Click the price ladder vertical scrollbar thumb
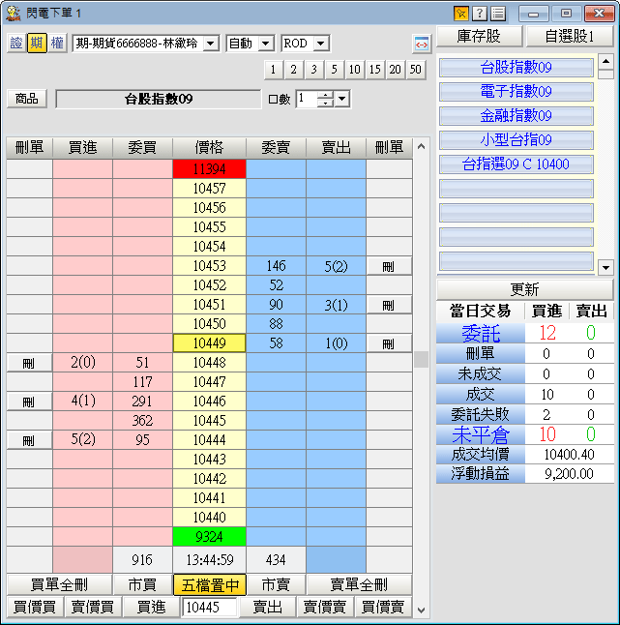Image resolution: width=620 pixels, height=625 pixels. 420,359
